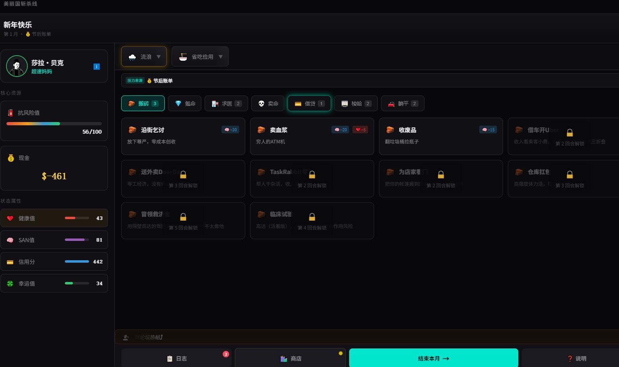Pick the 卖血浆 action card
This screenshot has width=619, height=367.
coord(312,136)
